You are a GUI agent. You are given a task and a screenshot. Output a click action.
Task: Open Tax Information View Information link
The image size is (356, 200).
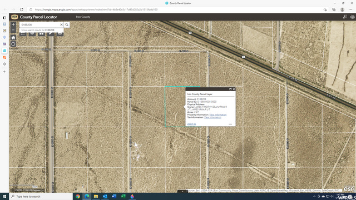(212, 117)
